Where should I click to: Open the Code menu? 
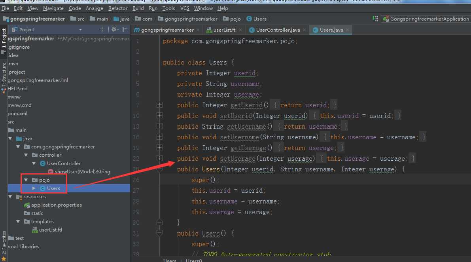[x=75, y=8]
